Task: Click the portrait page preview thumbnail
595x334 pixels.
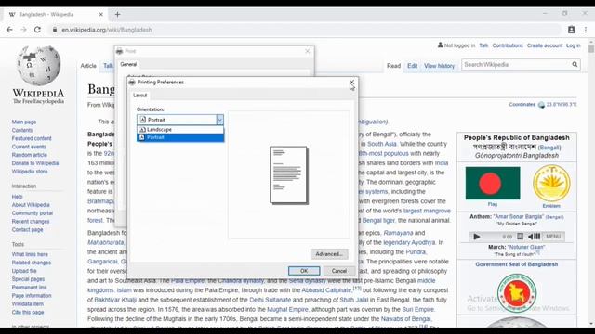Action: tap(289, 175)
